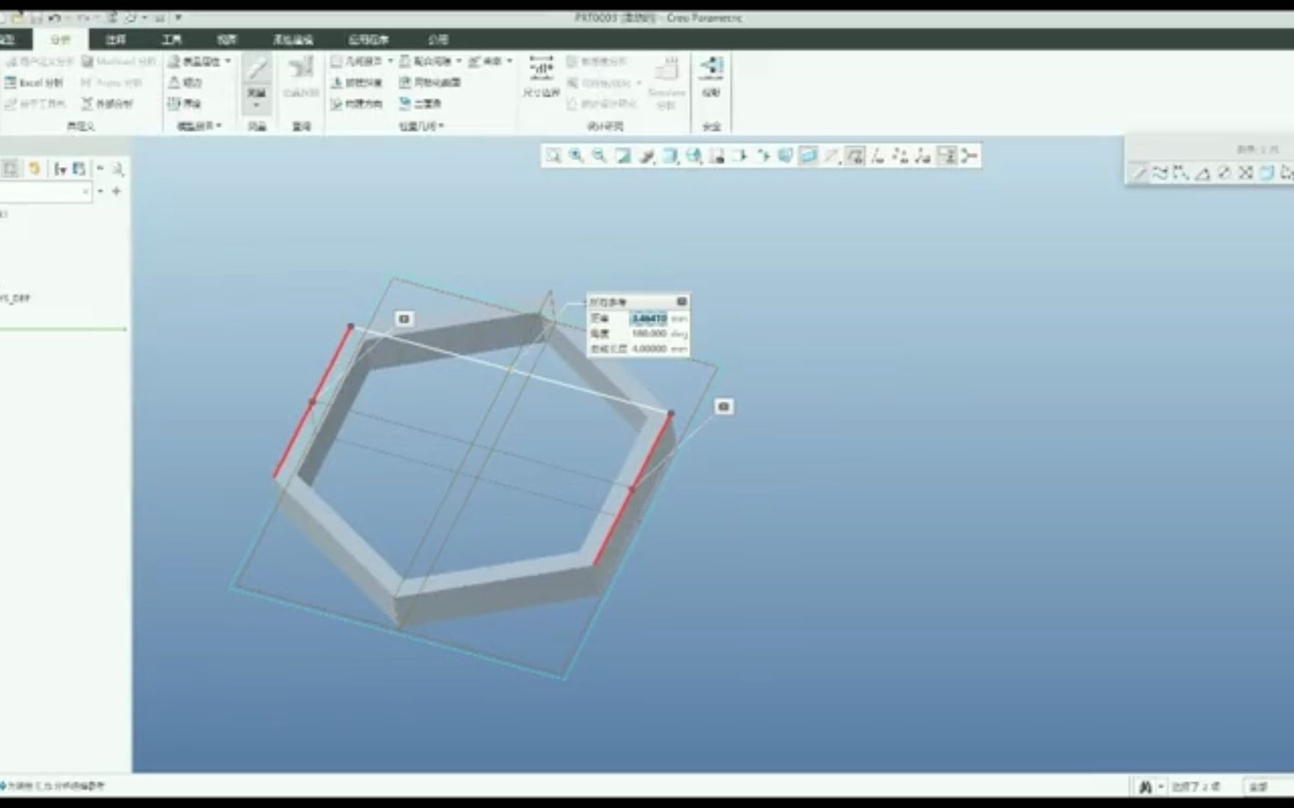Open dropdown arrow beside the find icon
This screenshot has width=1294, height=808.
tap(1161, 786)
